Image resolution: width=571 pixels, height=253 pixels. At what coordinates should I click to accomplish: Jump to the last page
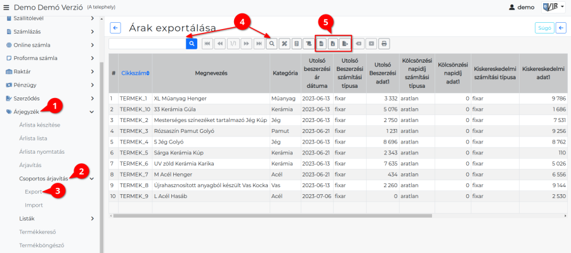pyautogui.click(x=259, y=44)
